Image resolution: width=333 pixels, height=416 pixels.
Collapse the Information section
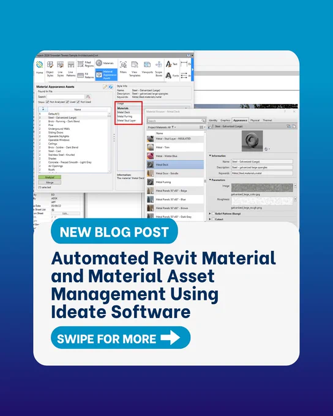[210, 156]
